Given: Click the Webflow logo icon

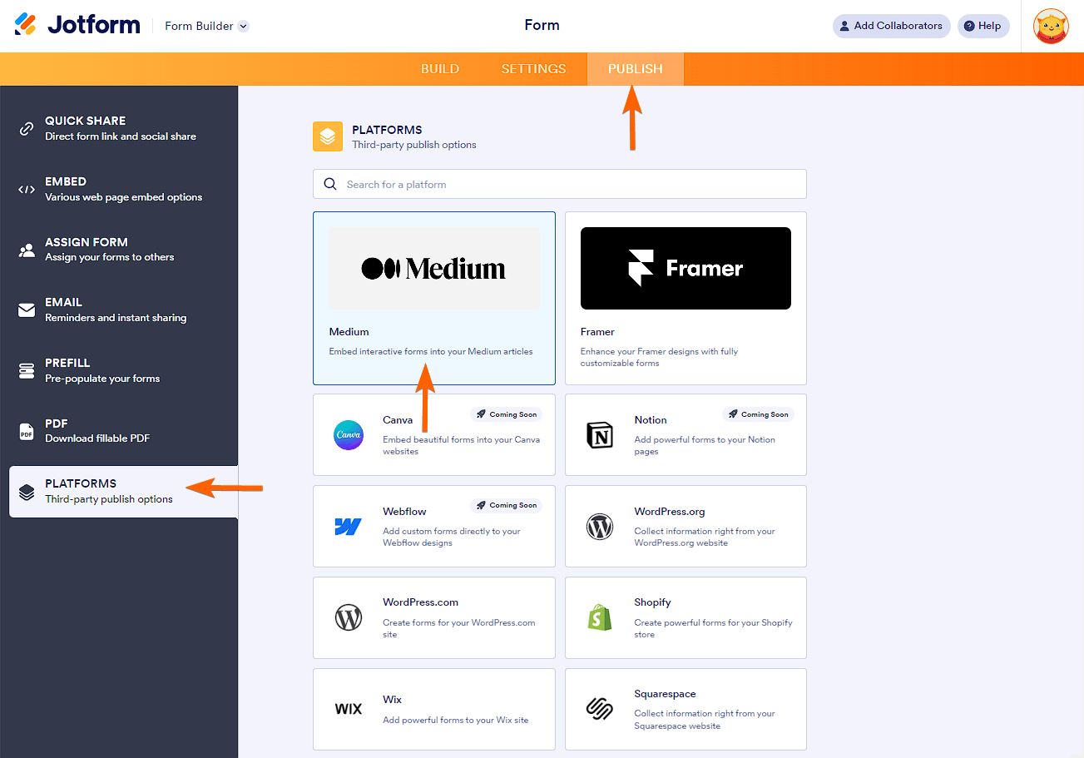Looking at the screenshot, I should click(x=349, y=527).
